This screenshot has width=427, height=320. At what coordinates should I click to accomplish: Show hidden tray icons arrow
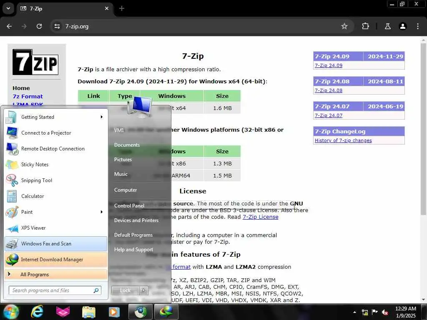point(354,312)
